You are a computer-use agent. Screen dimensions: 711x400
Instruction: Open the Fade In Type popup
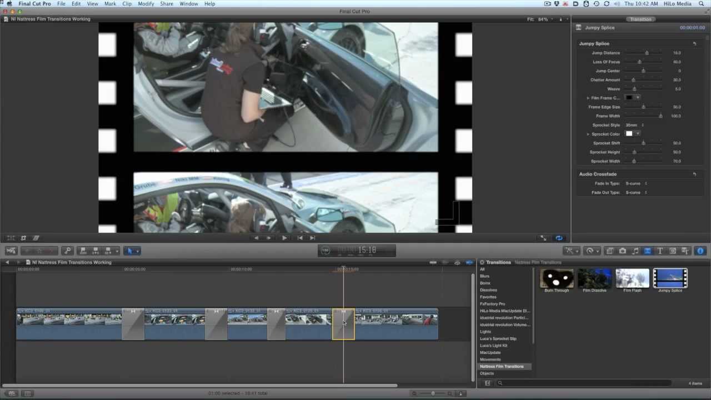[x=636, y=183]
